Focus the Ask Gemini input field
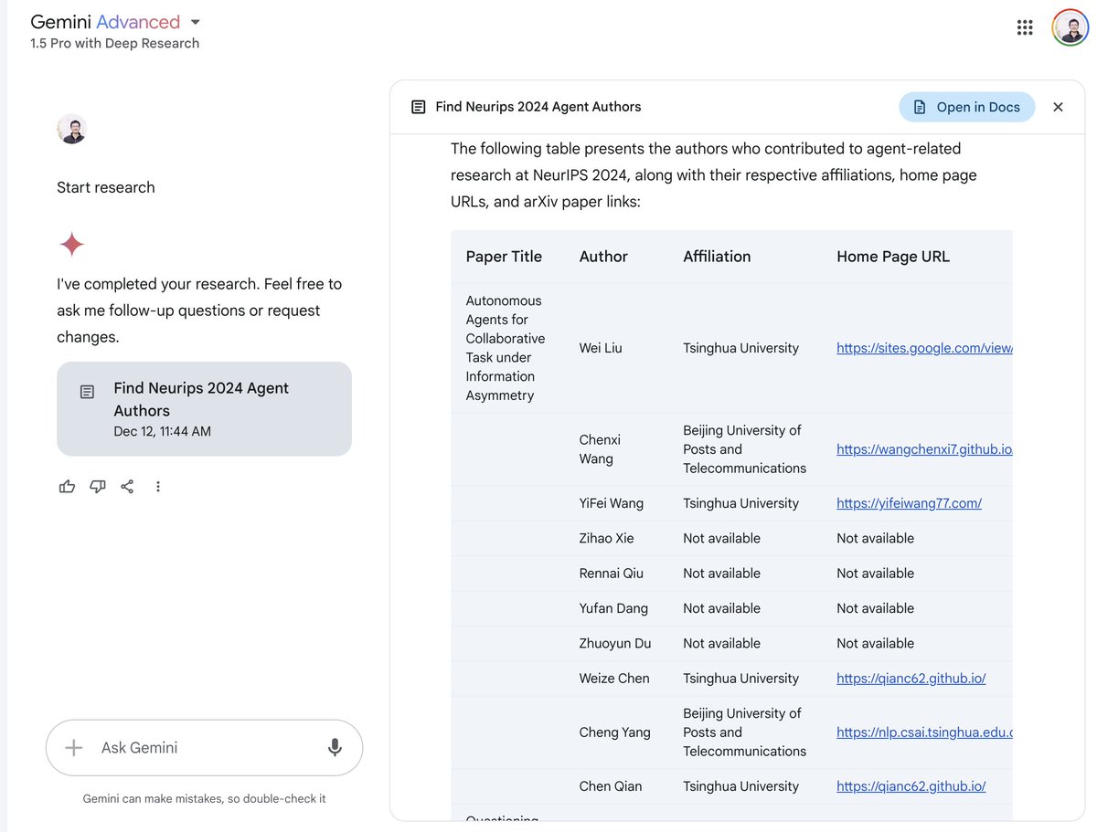The width and height of the screenshot is (1097, 832). point(205,748)
